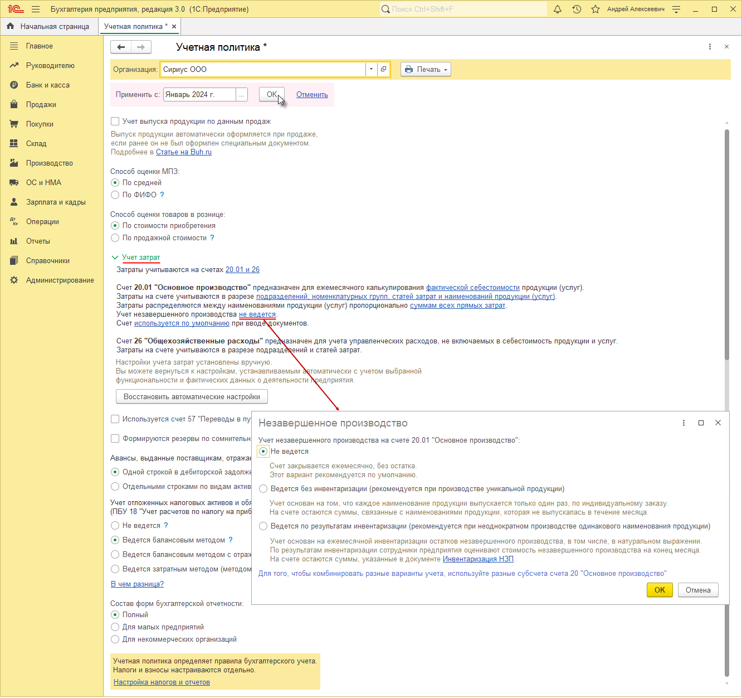The image size is (742, 698).
Task: Open Отчеты section bar chart icon
Action: coord(14,241)
